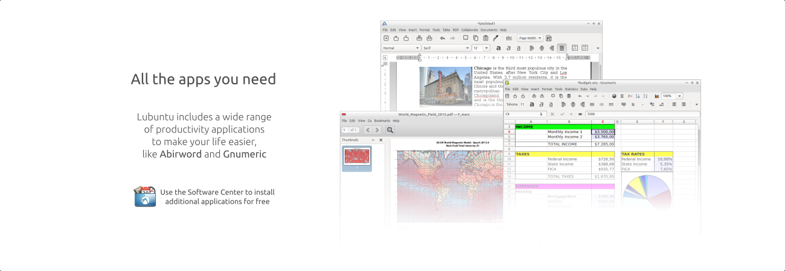This screenshot has height=271, width=785.
Task: Click the undo arrow in Abiword toolbar
Action: pyautogui.click(x=442, y=38)
